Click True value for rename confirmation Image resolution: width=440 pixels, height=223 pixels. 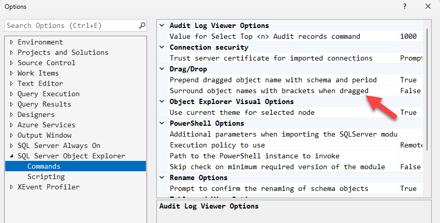[x=410, y=189]
